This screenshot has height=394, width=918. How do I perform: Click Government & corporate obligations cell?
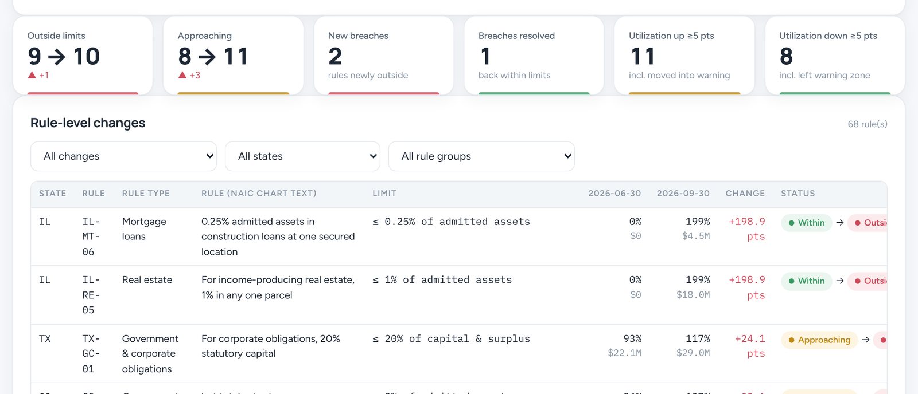150,354
